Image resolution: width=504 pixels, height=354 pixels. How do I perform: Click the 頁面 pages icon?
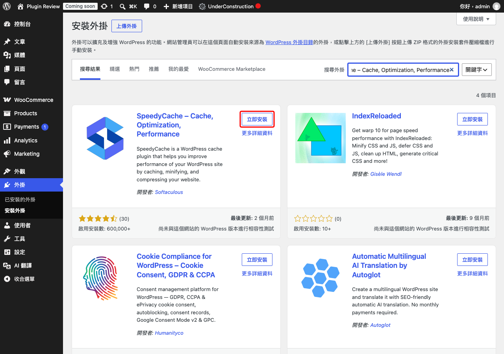click(x=7, y=69)
